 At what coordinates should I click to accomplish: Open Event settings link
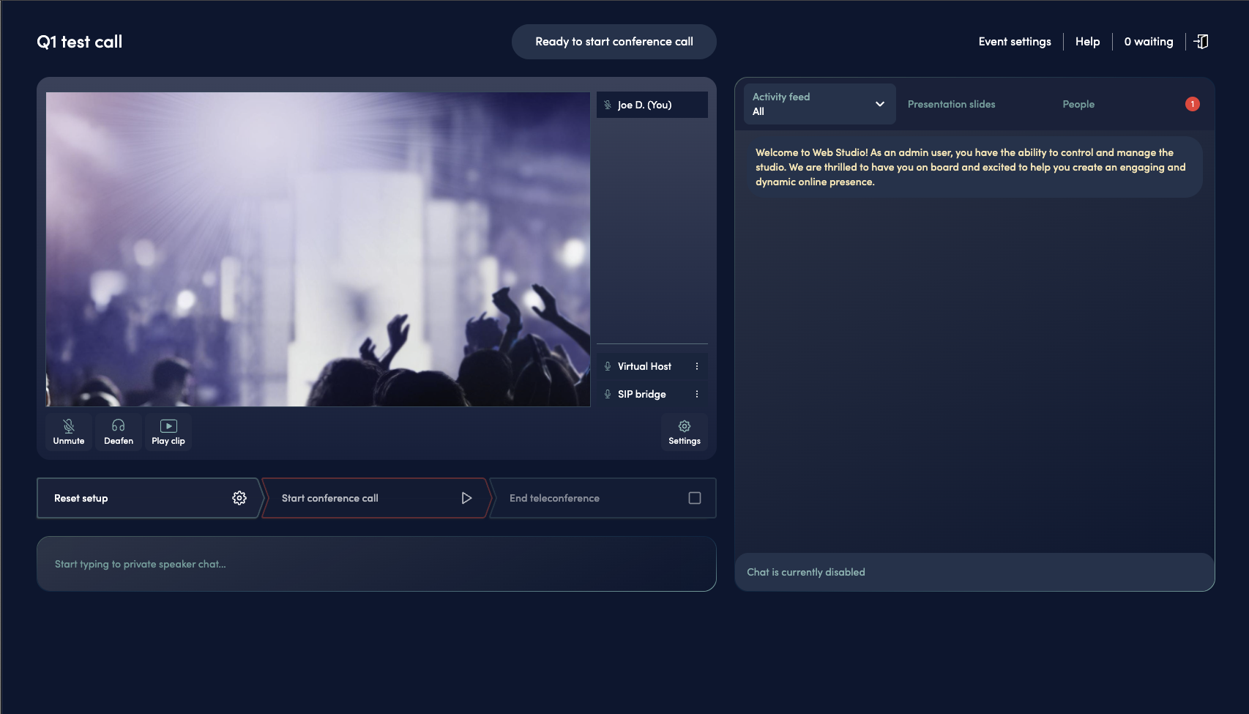click(1014, 42)
